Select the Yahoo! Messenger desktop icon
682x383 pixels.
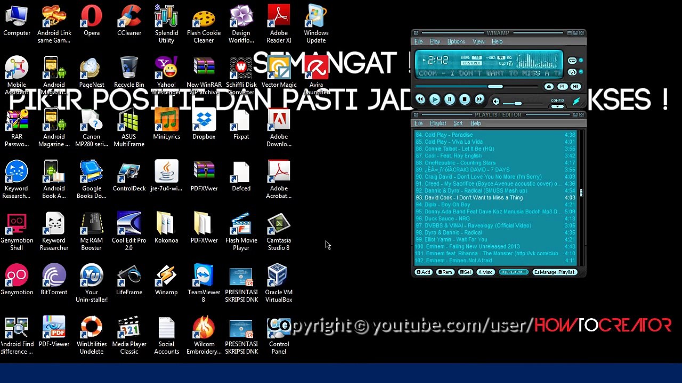point(166,76)
